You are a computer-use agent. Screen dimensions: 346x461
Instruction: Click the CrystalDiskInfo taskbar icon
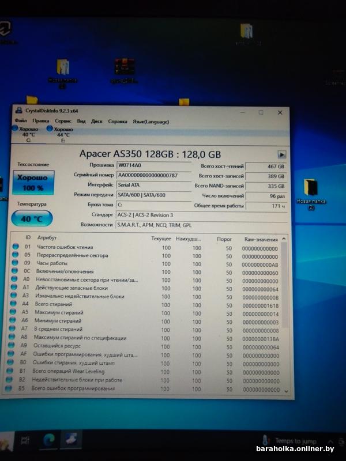71,440
